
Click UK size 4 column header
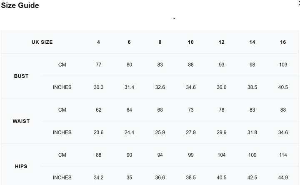99,42
